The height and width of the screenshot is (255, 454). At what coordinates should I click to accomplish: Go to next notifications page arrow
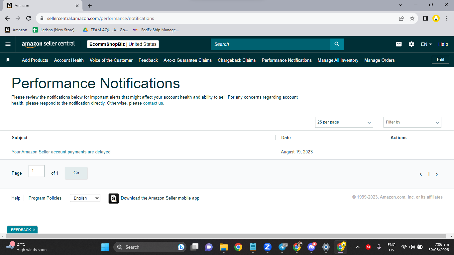tap(437, 174)
